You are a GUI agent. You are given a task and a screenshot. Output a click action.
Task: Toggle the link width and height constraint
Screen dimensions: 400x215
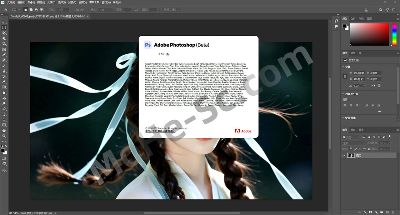[x=345, y=76]
